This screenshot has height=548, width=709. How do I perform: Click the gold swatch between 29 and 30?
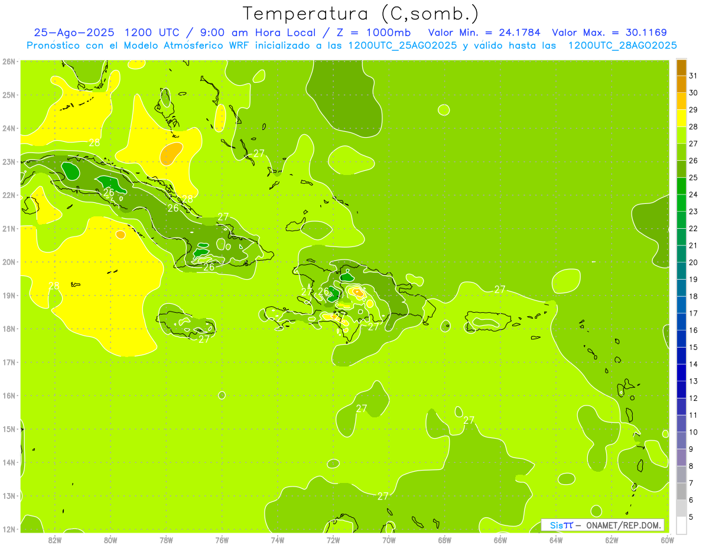[681, 101]
